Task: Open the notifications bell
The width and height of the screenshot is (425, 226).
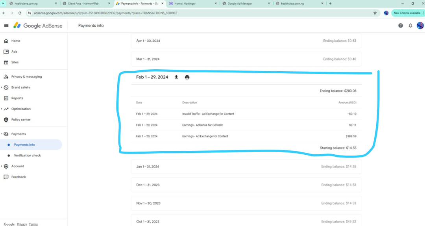Action: pos(410,26)
